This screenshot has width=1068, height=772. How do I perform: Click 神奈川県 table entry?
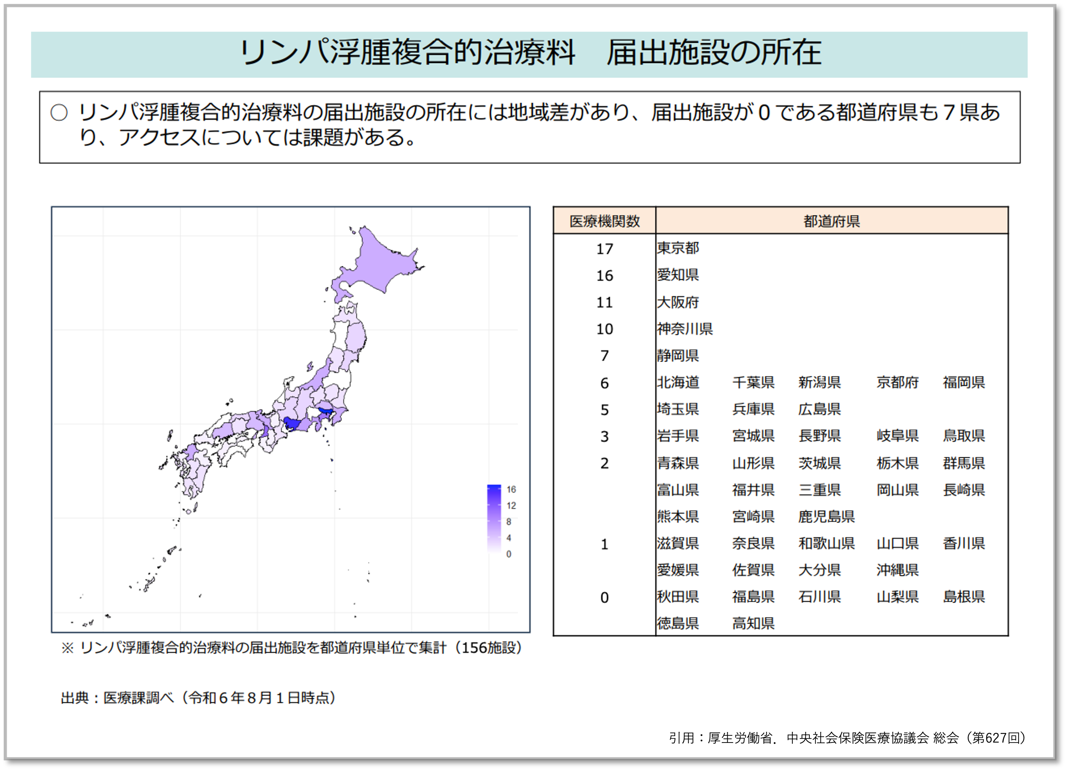[x=684, y=329]
